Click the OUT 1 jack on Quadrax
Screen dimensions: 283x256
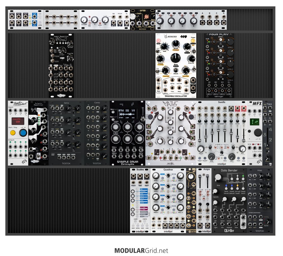(165, 225)
